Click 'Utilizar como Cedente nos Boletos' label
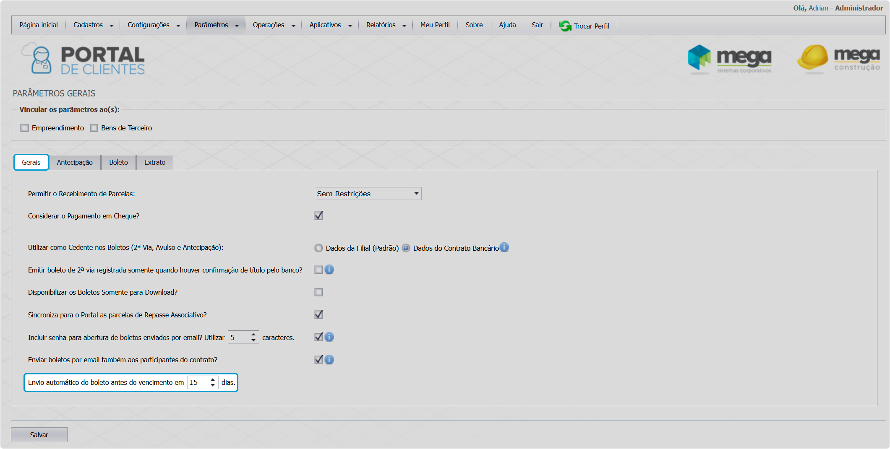The height and width of the screenshot is (449, 890). 125,247
